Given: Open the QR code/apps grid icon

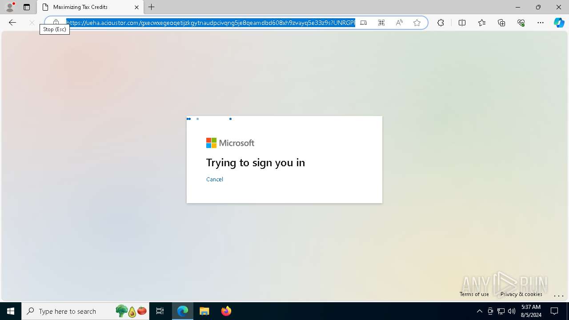Looking at the screenshot, I should 381,23.
